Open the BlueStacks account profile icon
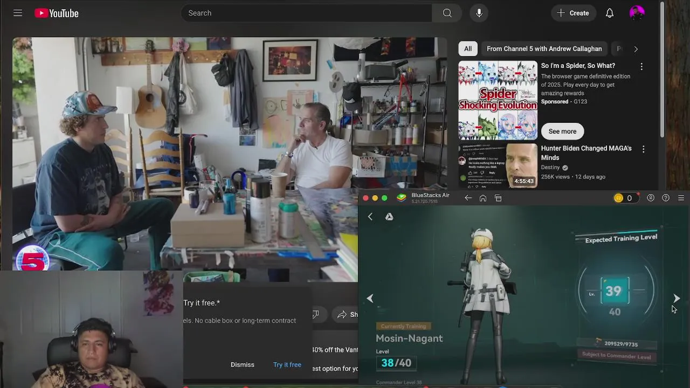 point(651,198)
